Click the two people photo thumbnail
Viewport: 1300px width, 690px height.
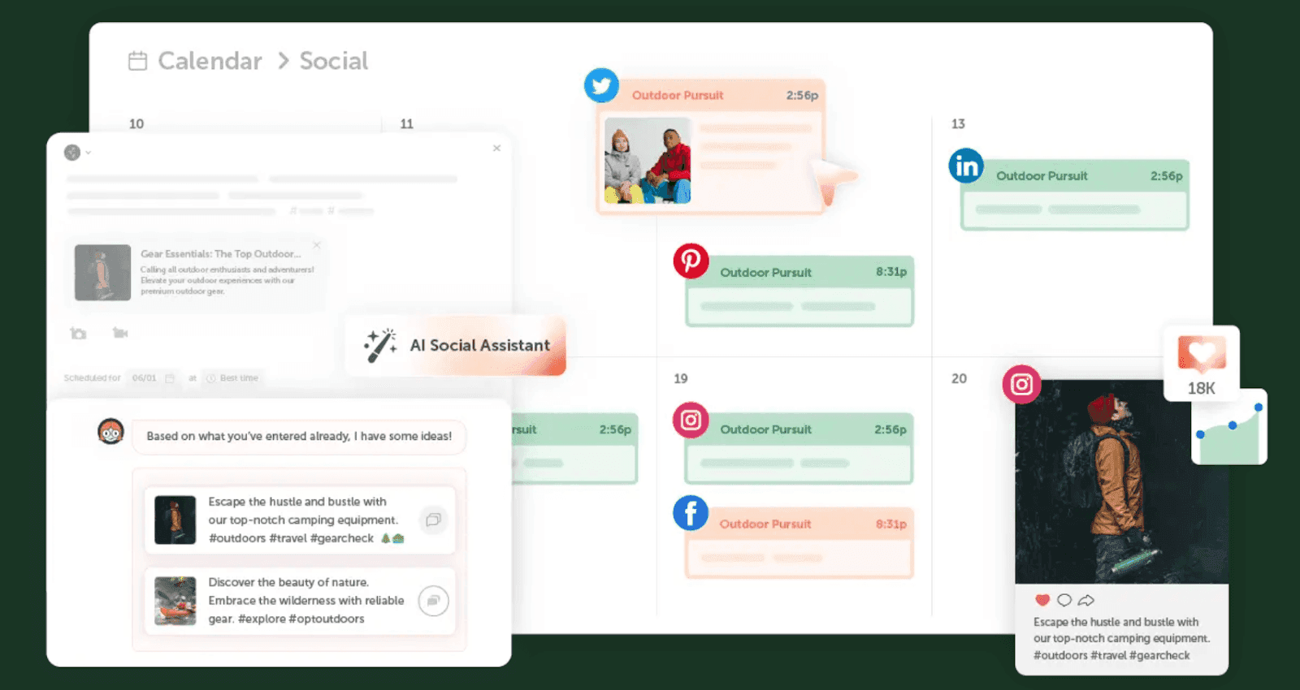point(648,161)
